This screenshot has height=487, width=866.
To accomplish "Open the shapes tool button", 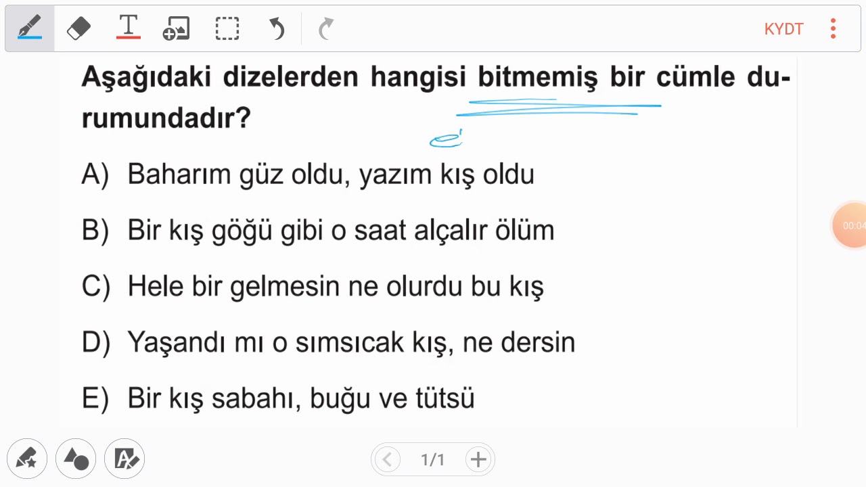I will [x=76, y=459].
